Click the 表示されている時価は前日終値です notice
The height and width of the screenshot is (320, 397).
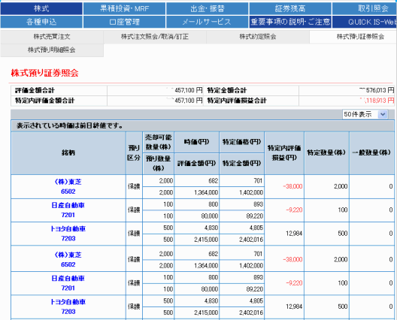tap(70, 125)
